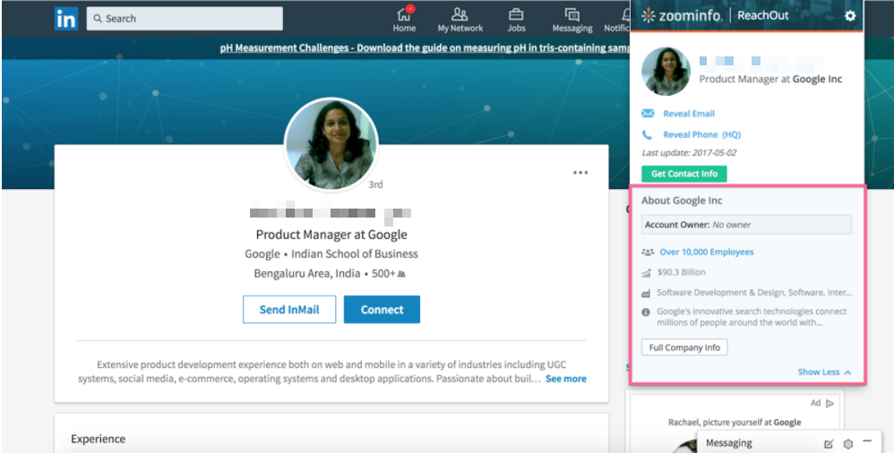Screen dimensions: 894x453
Task: Collapse company panel with Show Less
Action: coord(824,372)
